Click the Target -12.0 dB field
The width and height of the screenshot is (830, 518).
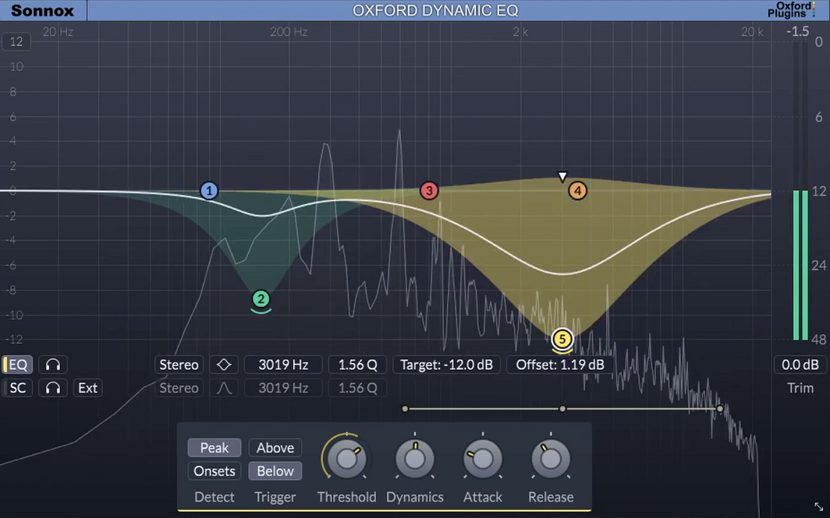point(446,365)
